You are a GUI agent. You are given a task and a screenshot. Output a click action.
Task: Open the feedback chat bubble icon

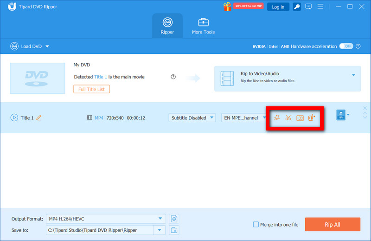point(308,7)
